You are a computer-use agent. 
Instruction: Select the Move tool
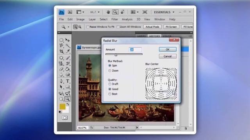click(68, 40)
